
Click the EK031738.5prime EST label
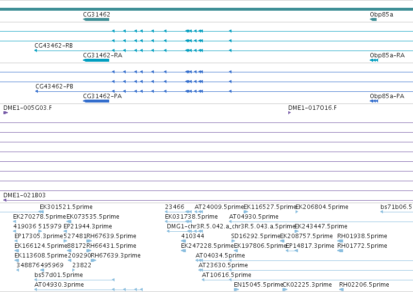(191, 217)
